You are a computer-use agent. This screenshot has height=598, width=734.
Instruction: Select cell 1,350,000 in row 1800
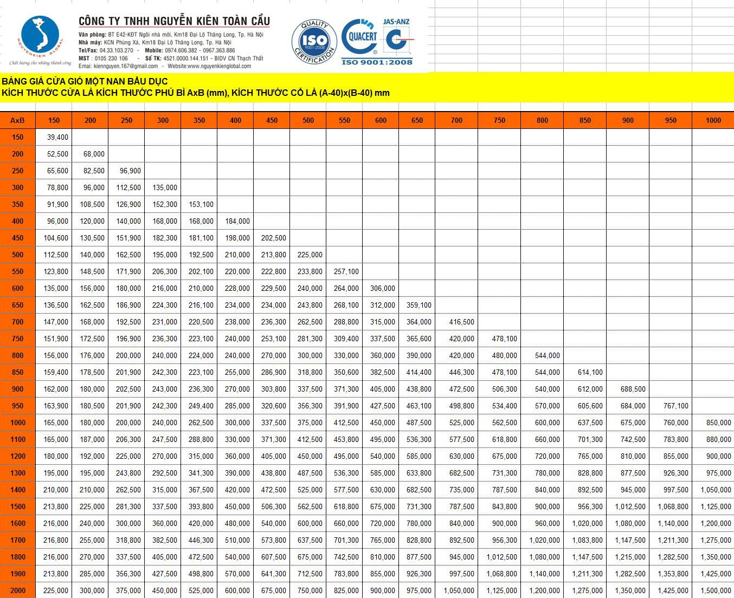(x=713, y=557)
